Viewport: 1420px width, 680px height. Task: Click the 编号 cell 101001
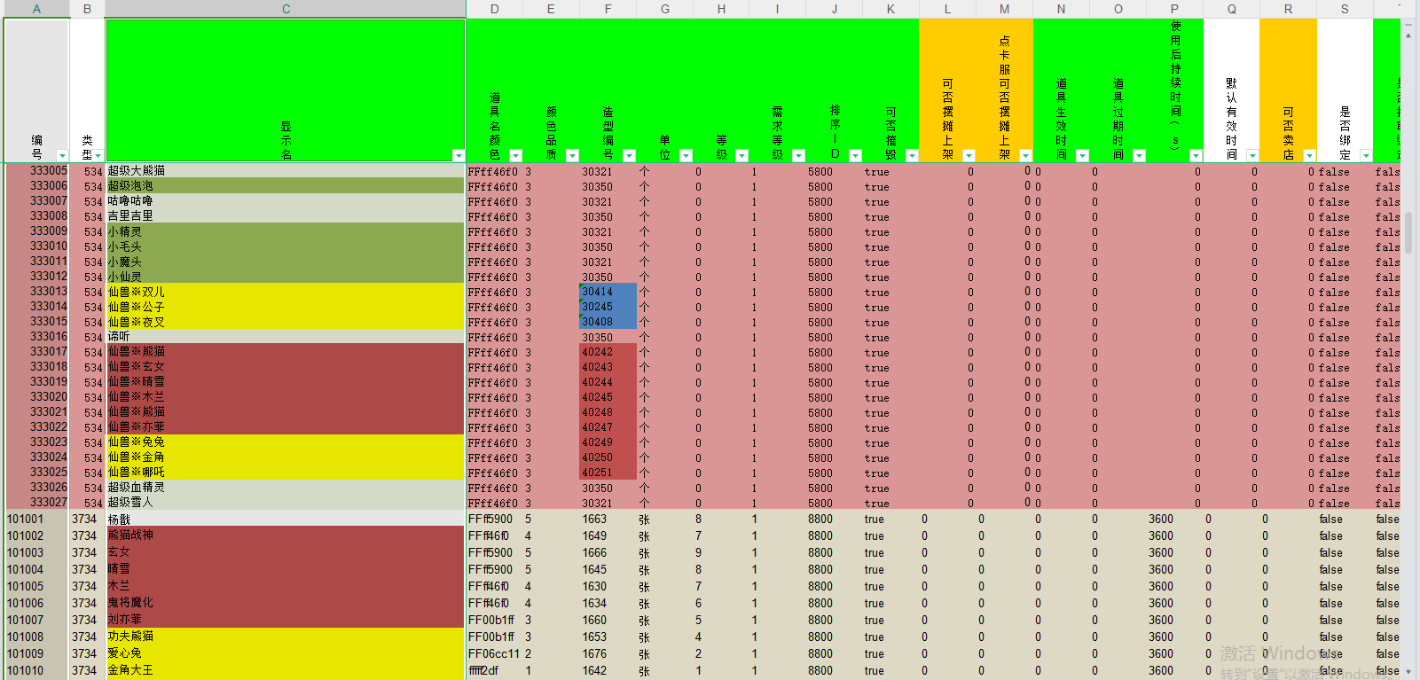[x=35, y=520]
